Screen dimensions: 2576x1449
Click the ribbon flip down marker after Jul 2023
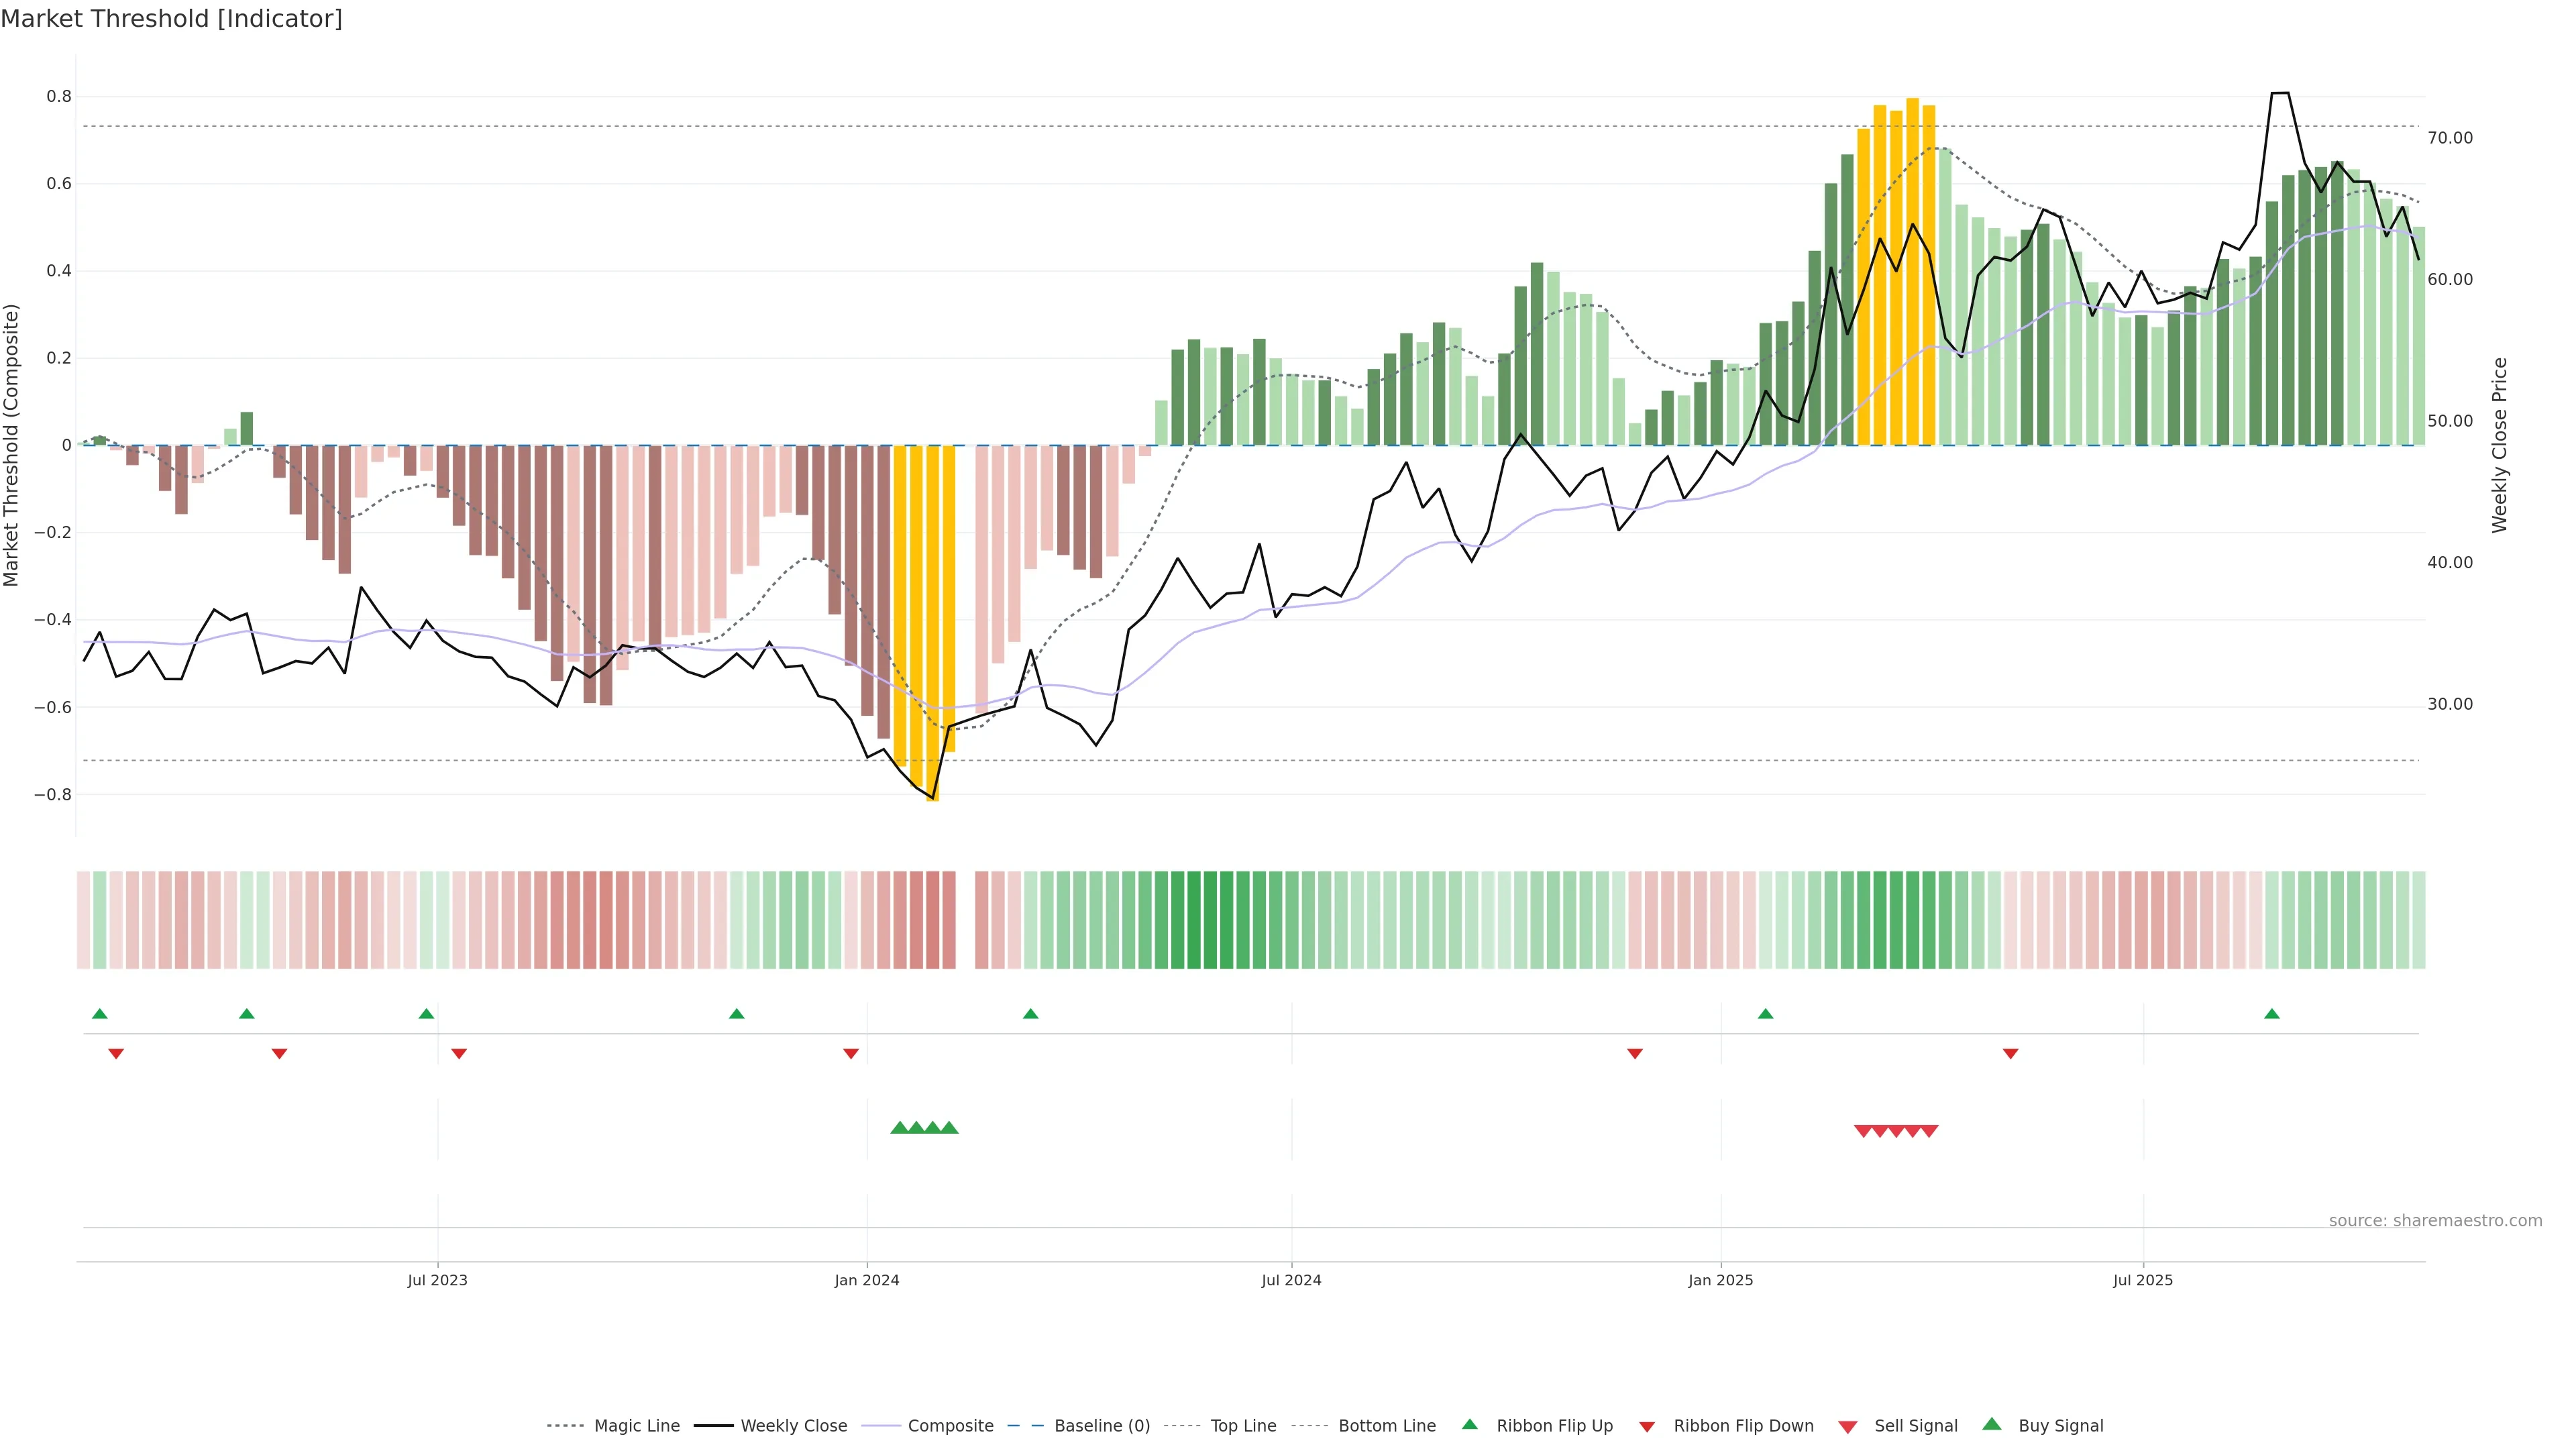[x=459, y=1053]
